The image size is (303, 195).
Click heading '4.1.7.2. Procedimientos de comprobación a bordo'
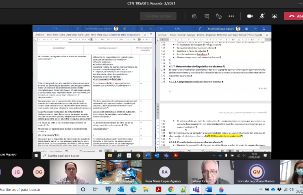click(196, 142)
